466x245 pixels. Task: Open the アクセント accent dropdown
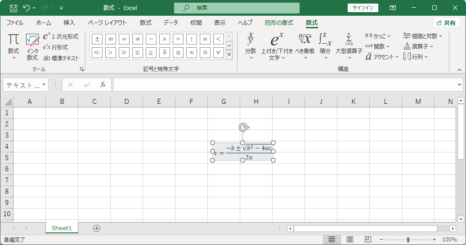click(382, 57)
